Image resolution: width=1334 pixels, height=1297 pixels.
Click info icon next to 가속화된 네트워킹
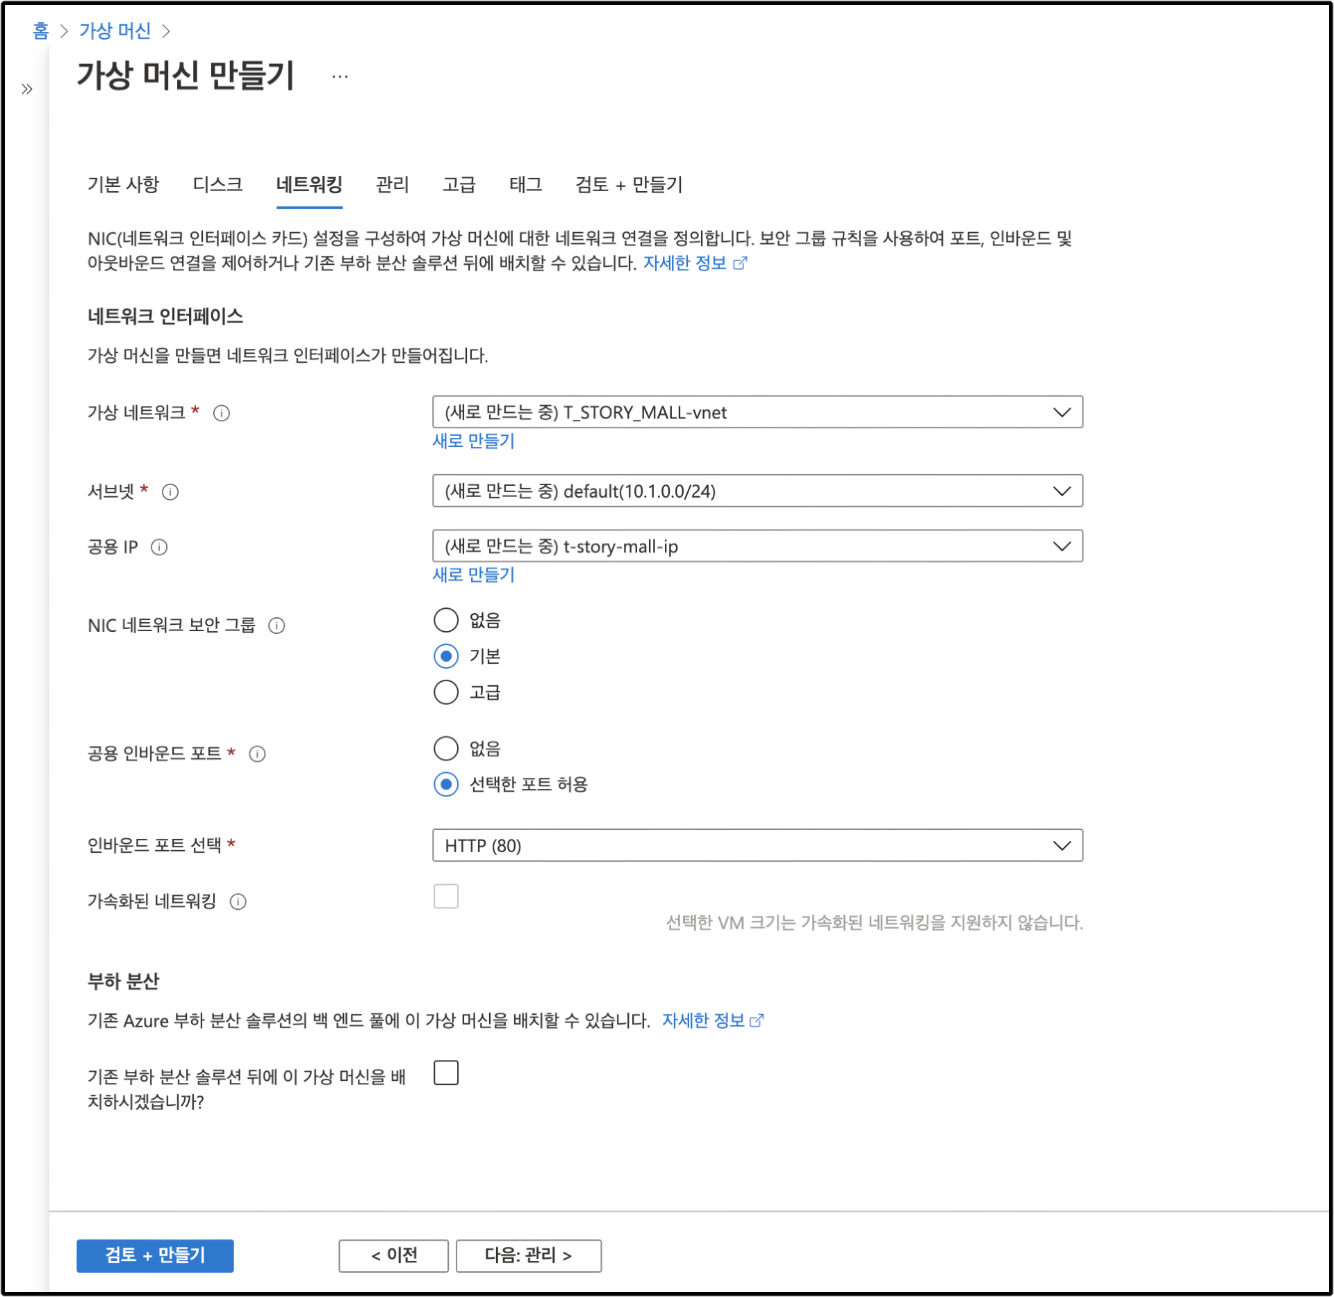(x=238, y=902)
